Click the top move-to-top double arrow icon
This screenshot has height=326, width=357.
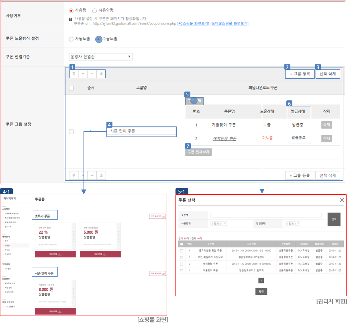(101, 74)
